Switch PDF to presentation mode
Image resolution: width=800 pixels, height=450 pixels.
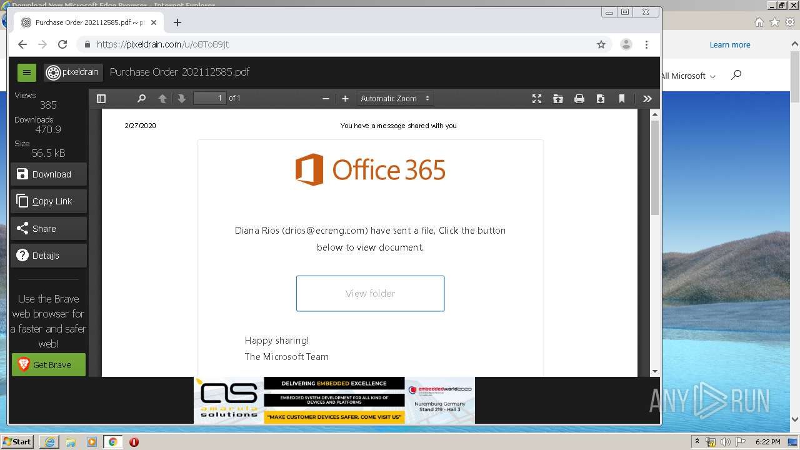click(x=536, y=99)
